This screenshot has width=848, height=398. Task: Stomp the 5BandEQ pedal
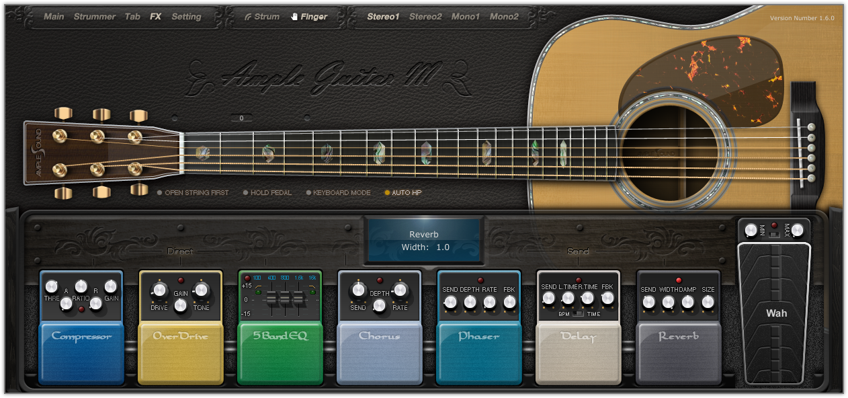click(280, 353)
